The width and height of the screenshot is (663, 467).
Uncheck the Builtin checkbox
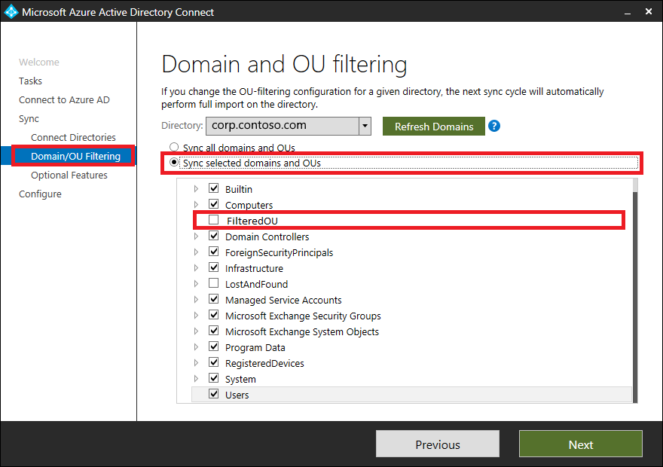tap(213, 188)
